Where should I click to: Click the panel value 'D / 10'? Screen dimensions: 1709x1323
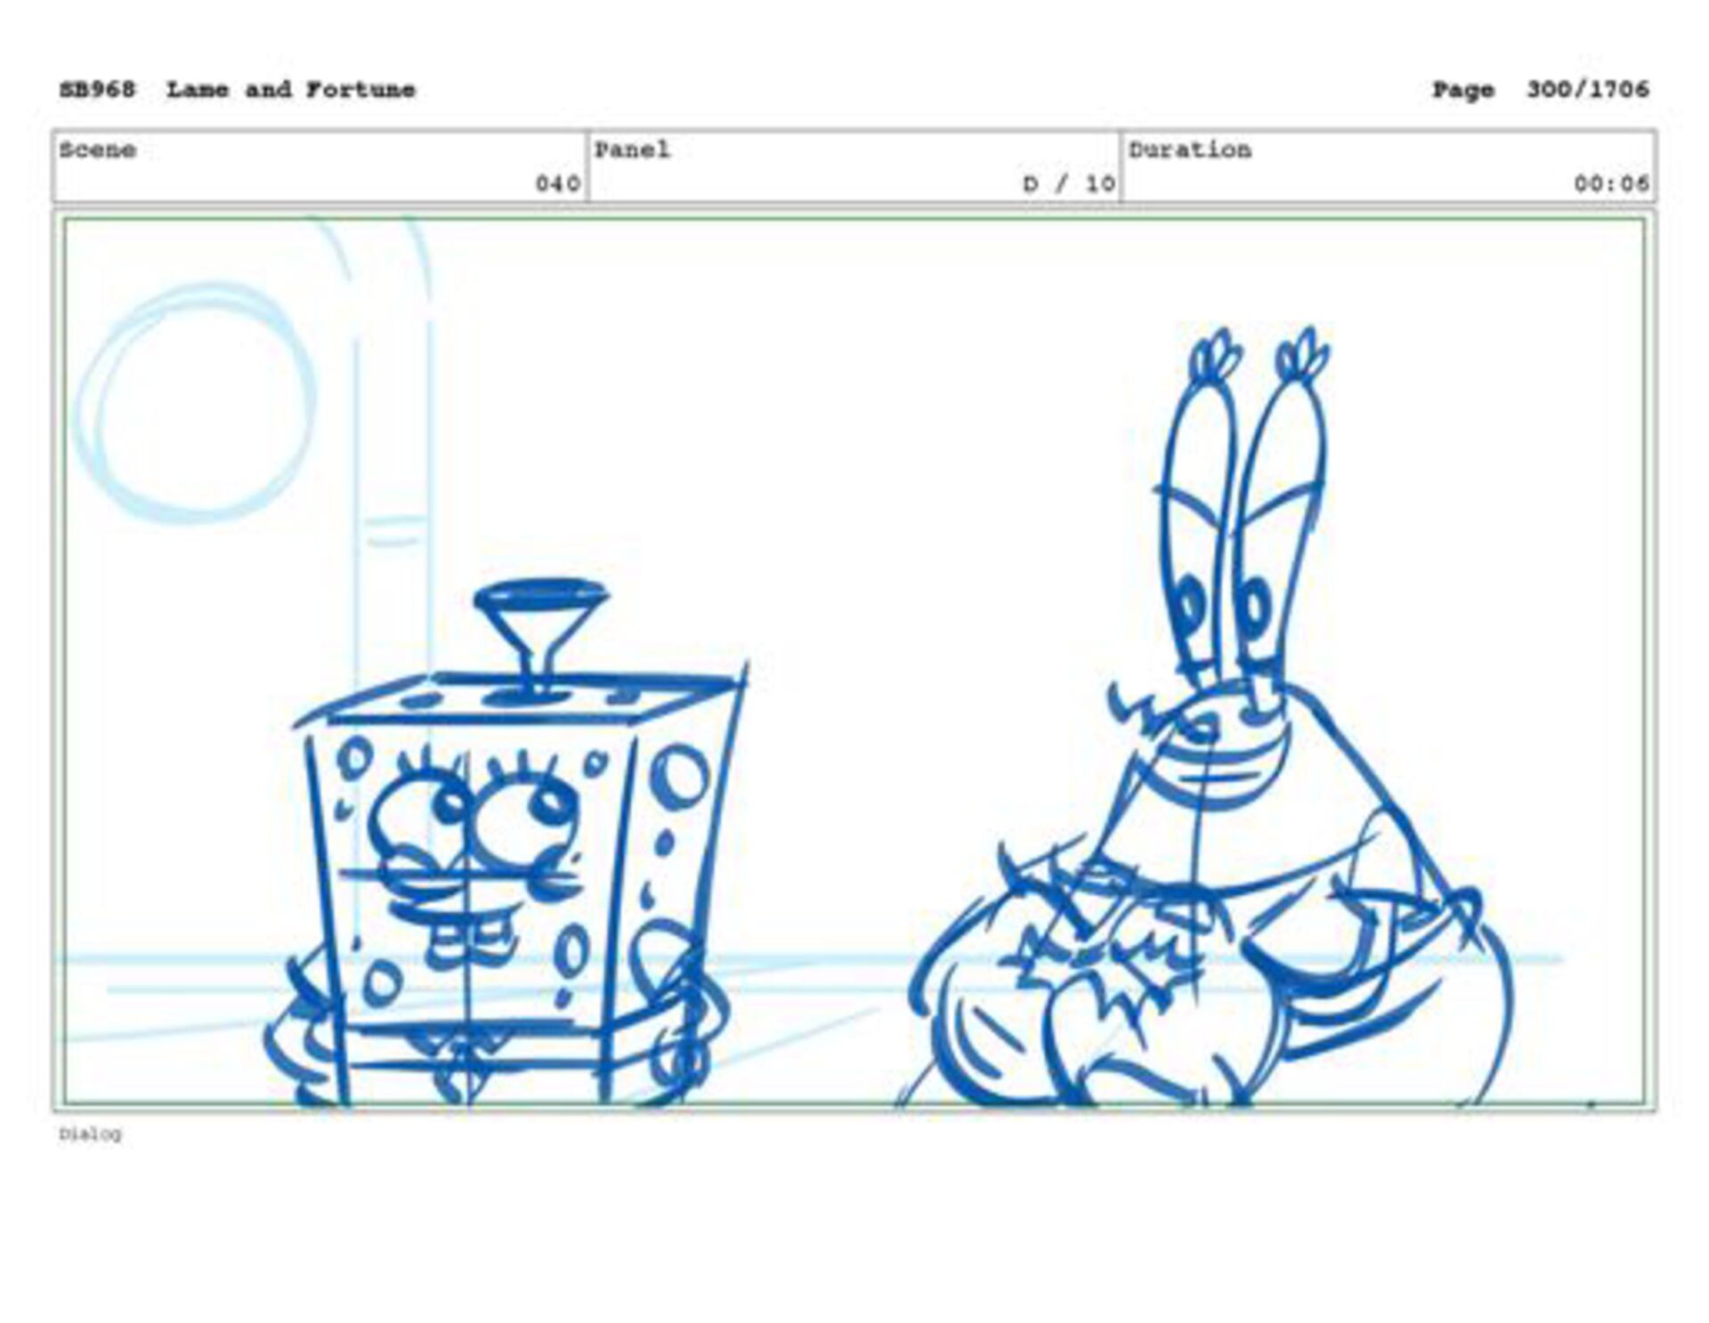(1069, 184)
